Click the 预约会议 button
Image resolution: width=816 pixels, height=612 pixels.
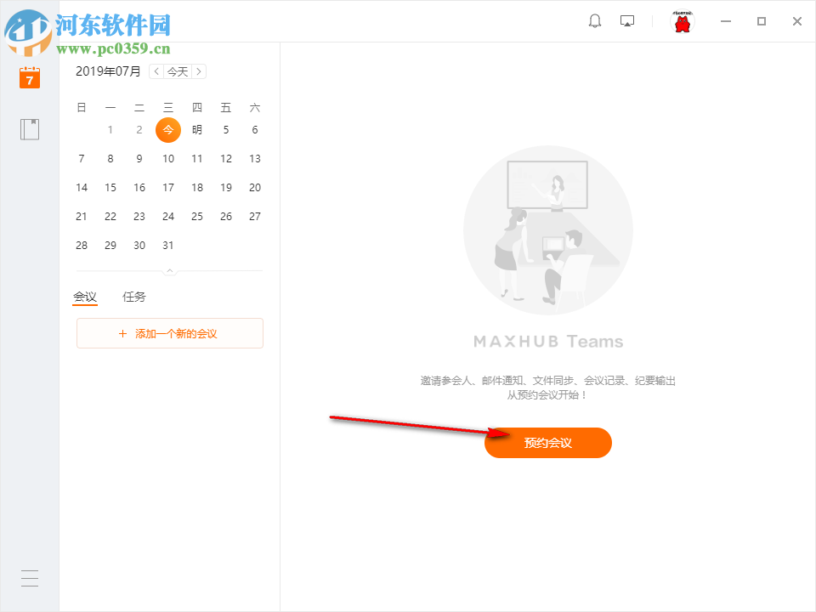pyautogui.click(x=547, y=443)
